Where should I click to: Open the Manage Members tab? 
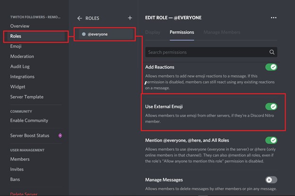coord(222,32)
